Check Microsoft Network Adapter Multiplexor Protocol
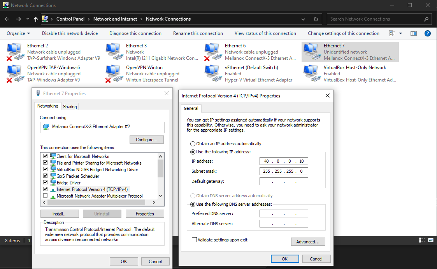Viewport: 437px width, 269px height. pos(46,196)
